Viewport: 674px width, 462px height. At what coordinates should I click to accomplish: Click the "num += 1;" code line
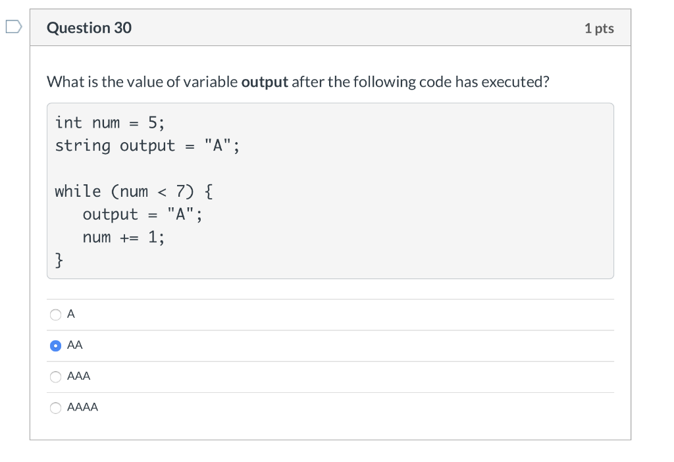tap(123, 237)
